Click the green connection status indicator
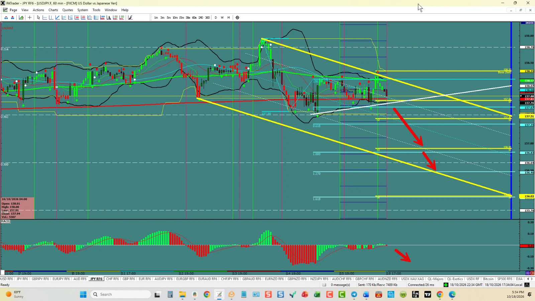Screen dimensions: 535x301 [x=446, y=285]
